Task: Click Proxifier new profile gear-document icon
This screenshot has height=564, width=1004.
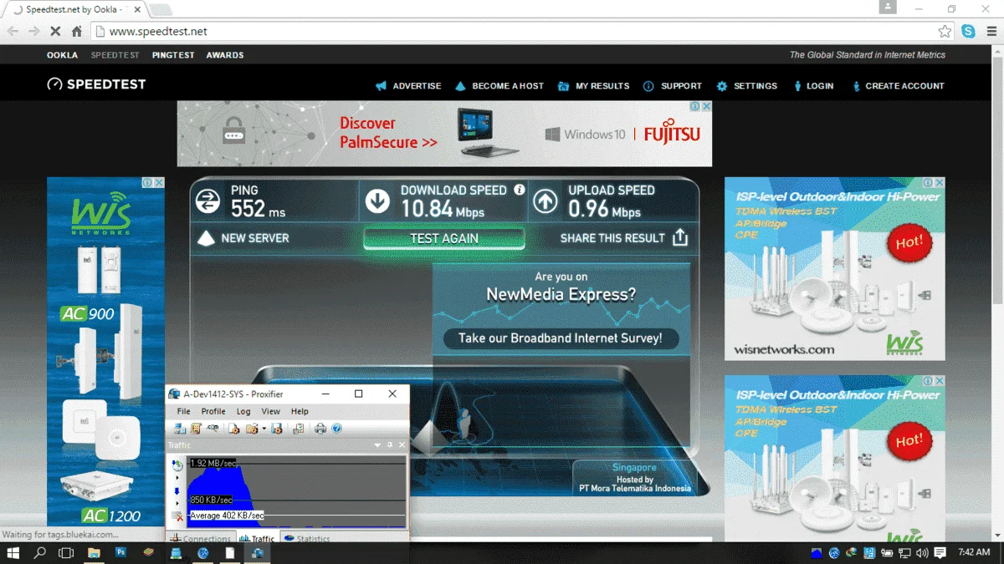Action: [234, 429]
